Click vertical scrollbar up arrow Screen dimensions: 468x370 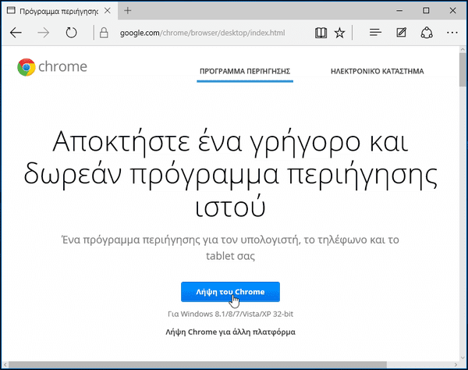tap(463, 49)
